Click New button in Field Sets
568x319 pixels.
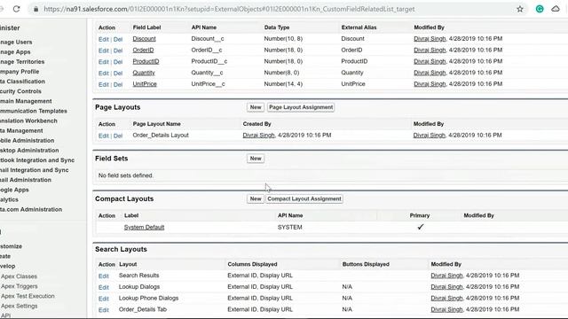point(256,159)
